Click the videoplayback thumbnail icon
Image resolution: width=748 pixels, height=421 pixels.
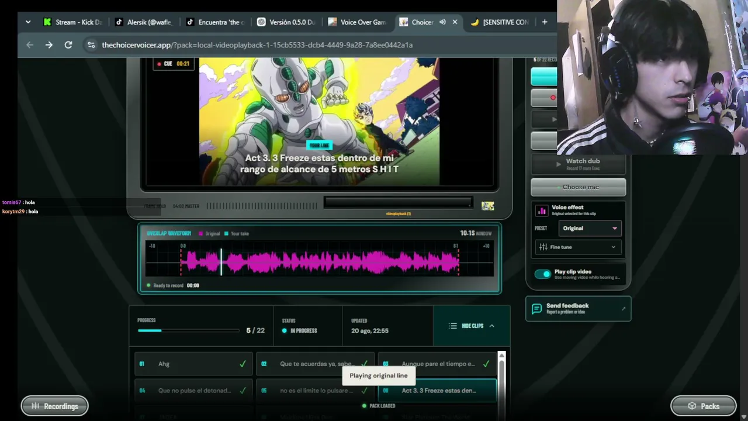(x=487, y=206)
